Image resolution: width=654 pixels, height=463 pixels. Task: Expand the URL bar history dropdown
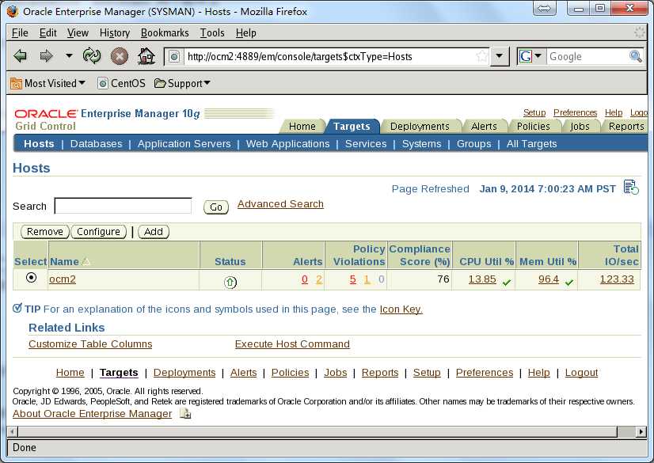click(x=500, y=56)
